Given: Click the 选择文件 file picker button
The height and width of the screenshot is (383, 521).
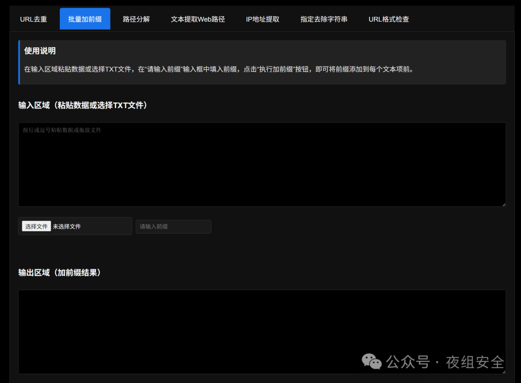Looking at the screenshot, I should [36, 226].
